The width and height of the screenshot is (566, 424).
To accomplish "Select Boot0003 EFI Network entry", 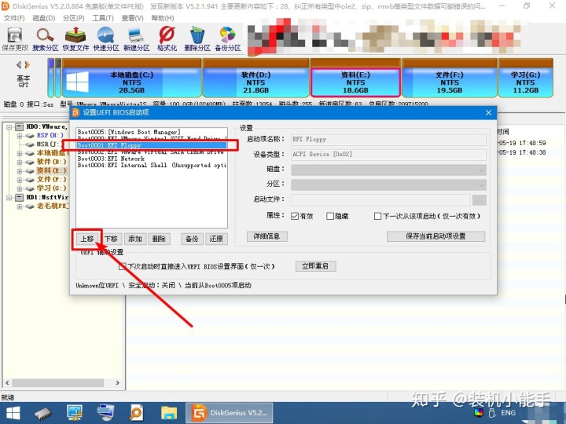I will [152, 159].
